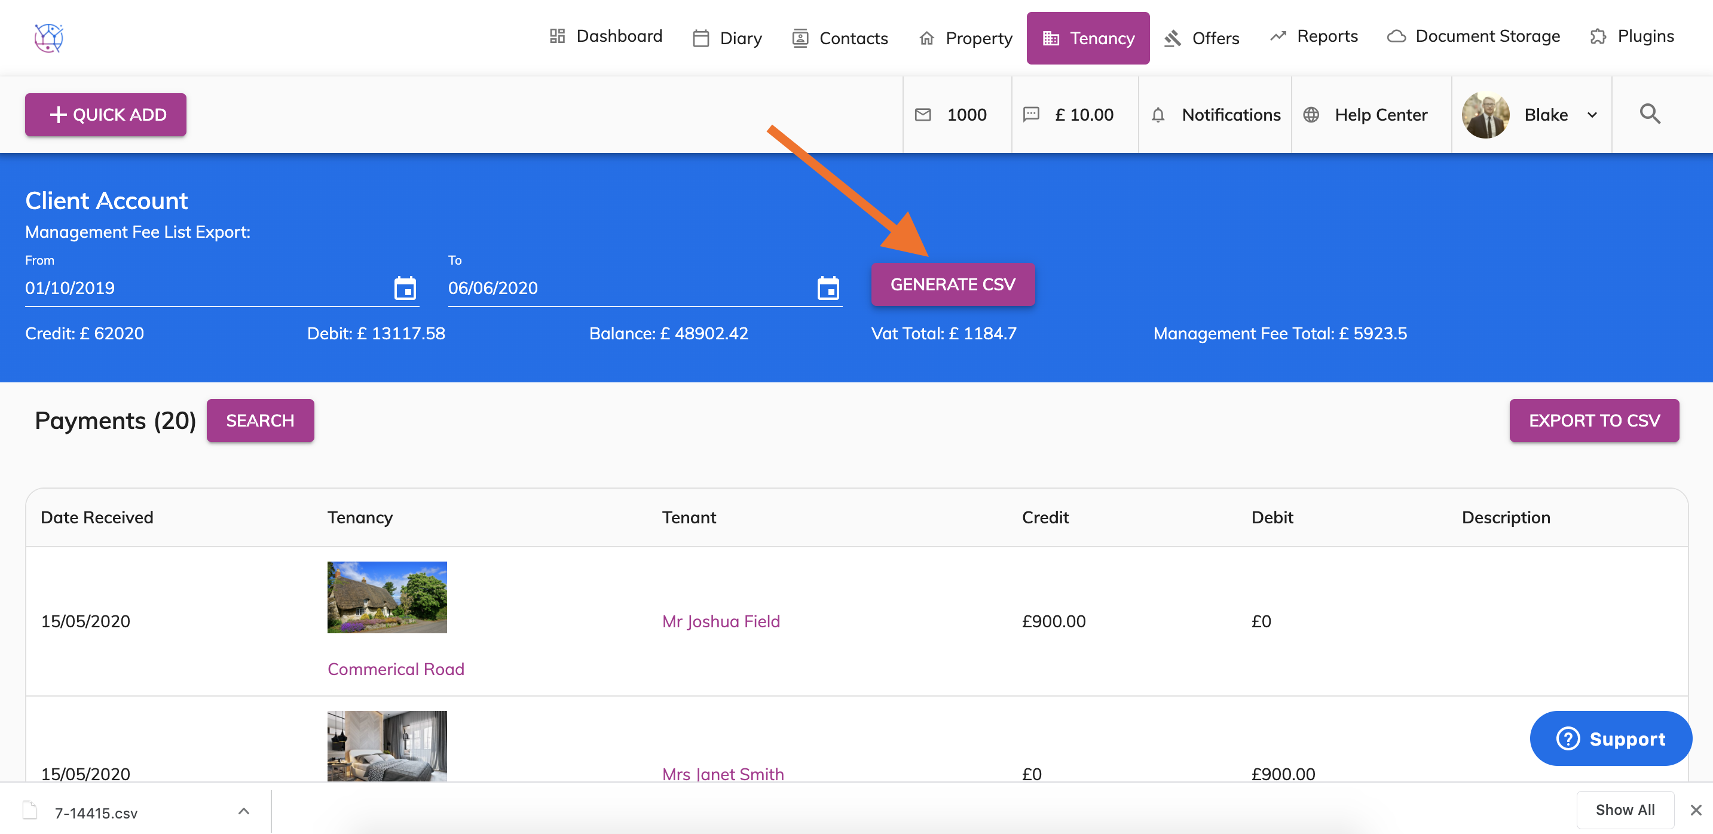
Task: Expand the Blake user dropdown arrow
Action: (x=1592, y=115)
